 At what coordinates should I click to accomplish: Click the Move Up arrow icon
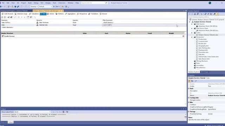22,17
